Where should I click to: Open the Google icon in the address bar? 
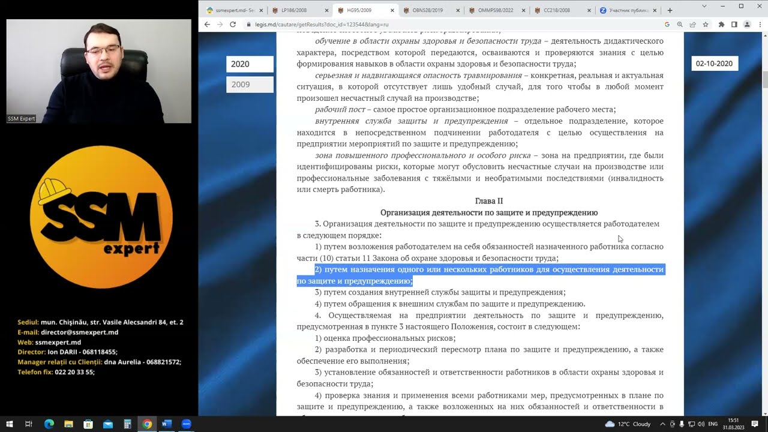[x=667, y=25]
